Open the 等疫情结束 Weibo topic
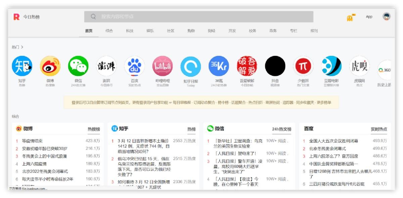Image resolution: width=403 pixels, height=198 pixels. (32, 141)
